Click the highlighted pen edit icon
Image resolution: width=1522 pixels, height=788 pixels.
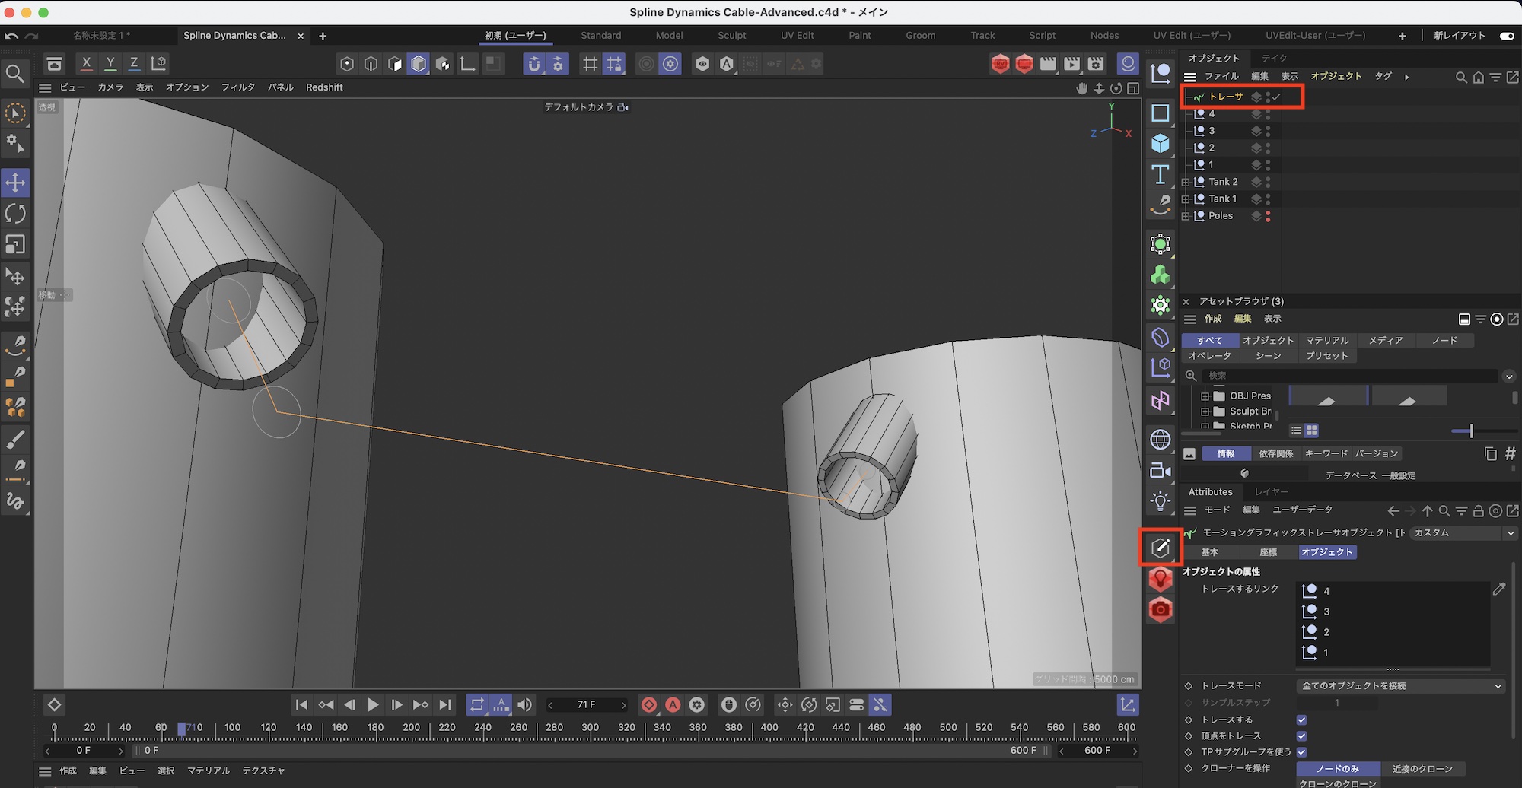(1160, 547)
